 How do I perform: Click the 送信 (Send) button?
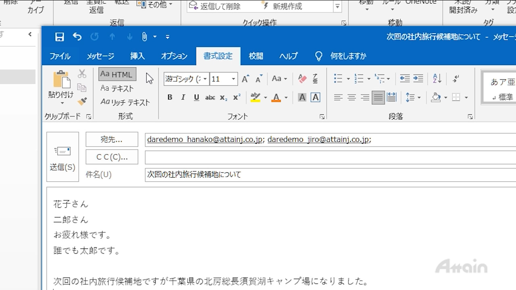pos(62,157)
